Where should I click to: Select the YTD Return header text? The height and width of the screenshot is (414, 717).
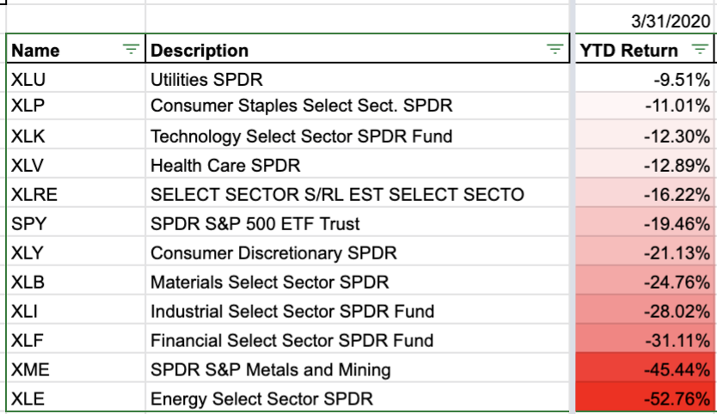[628, 51]
